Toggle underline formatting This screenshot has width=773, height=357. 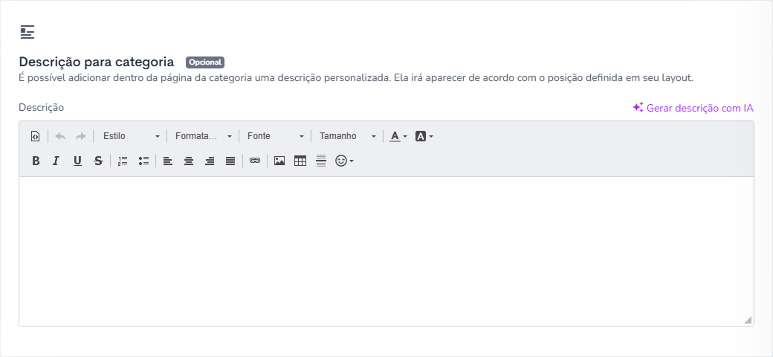pyautogui.click(x=77, y=161)
